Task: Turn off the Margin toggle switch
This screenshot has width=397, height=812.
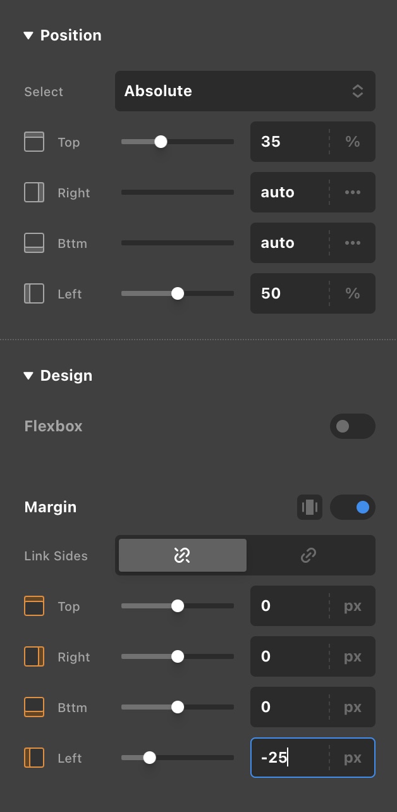Action: [352, 507]
